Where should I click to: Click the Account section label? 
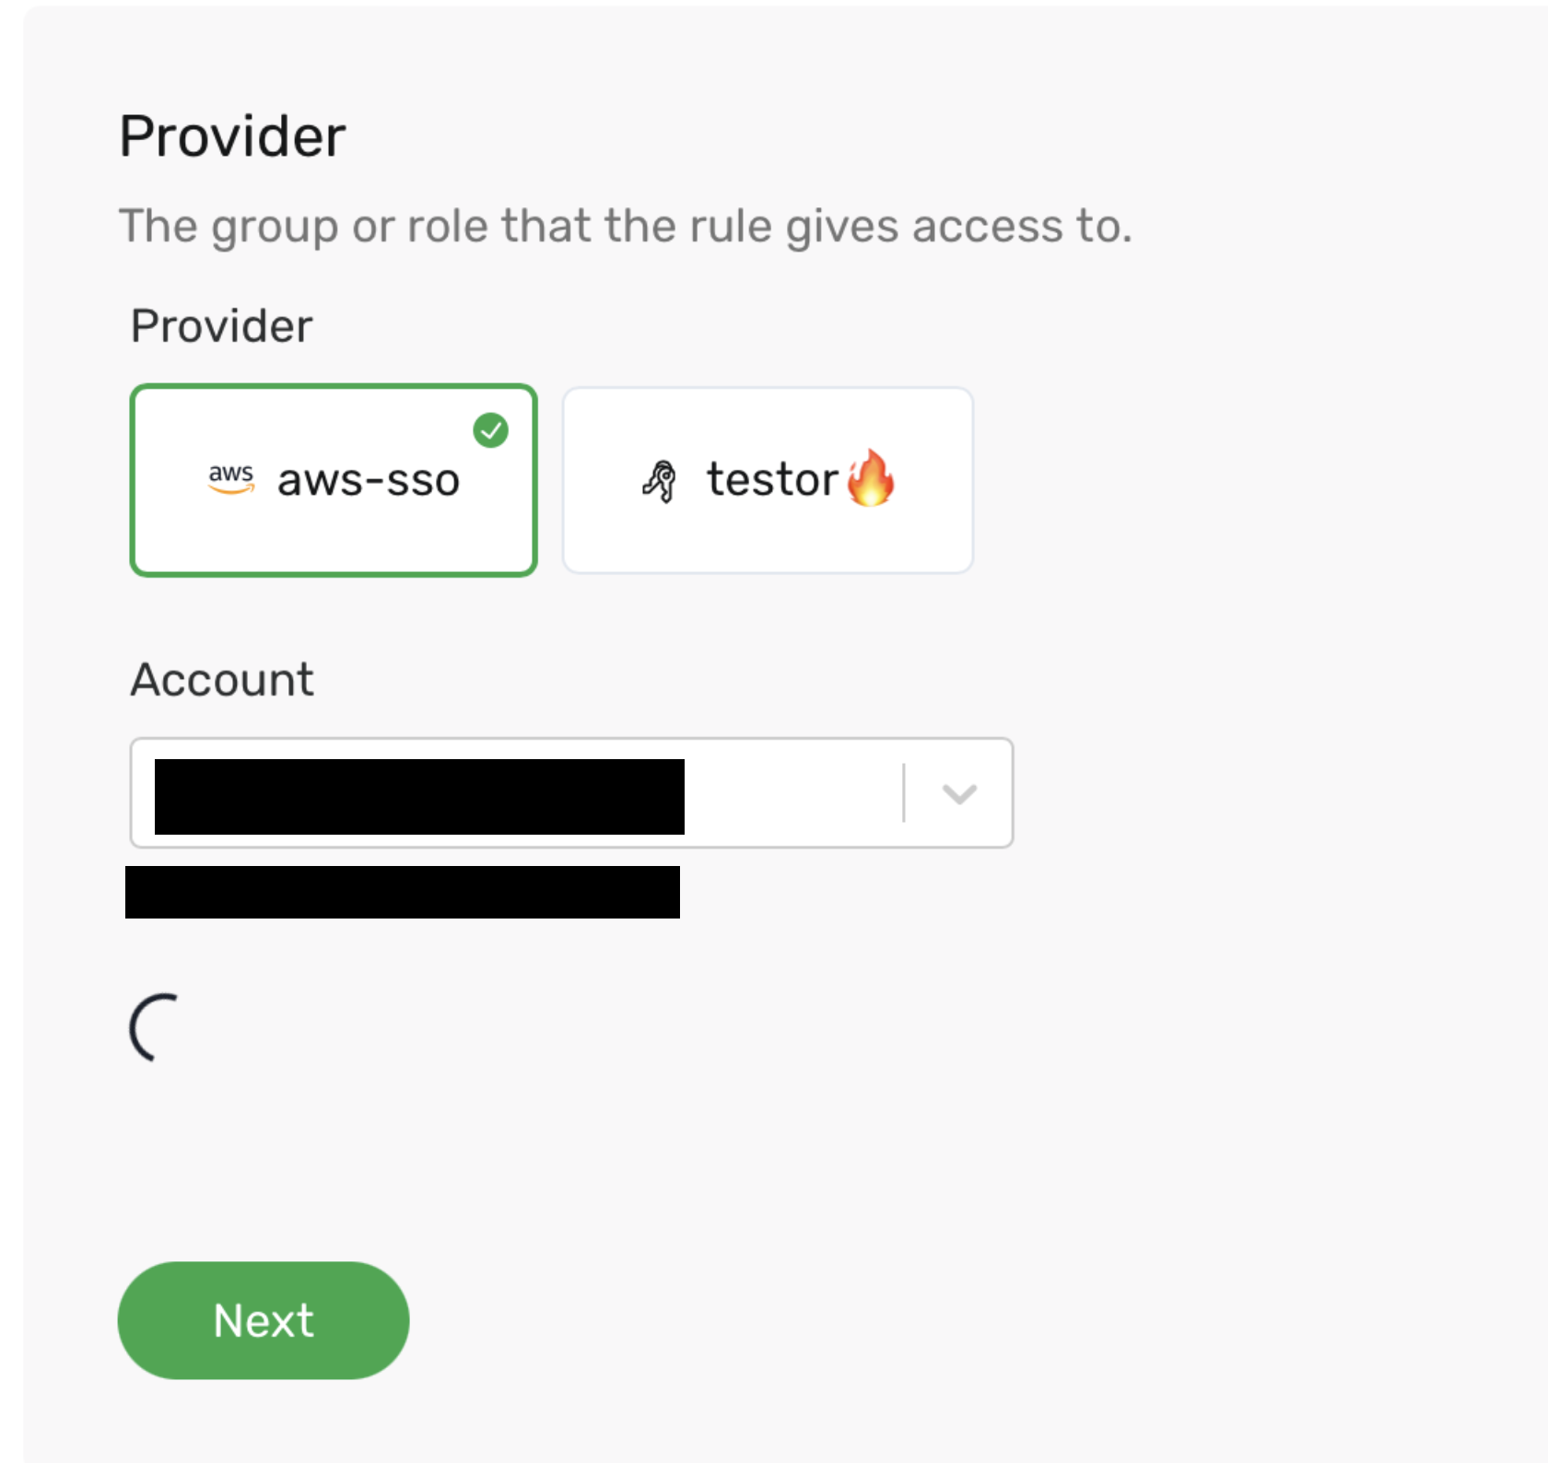pos(220,679)
